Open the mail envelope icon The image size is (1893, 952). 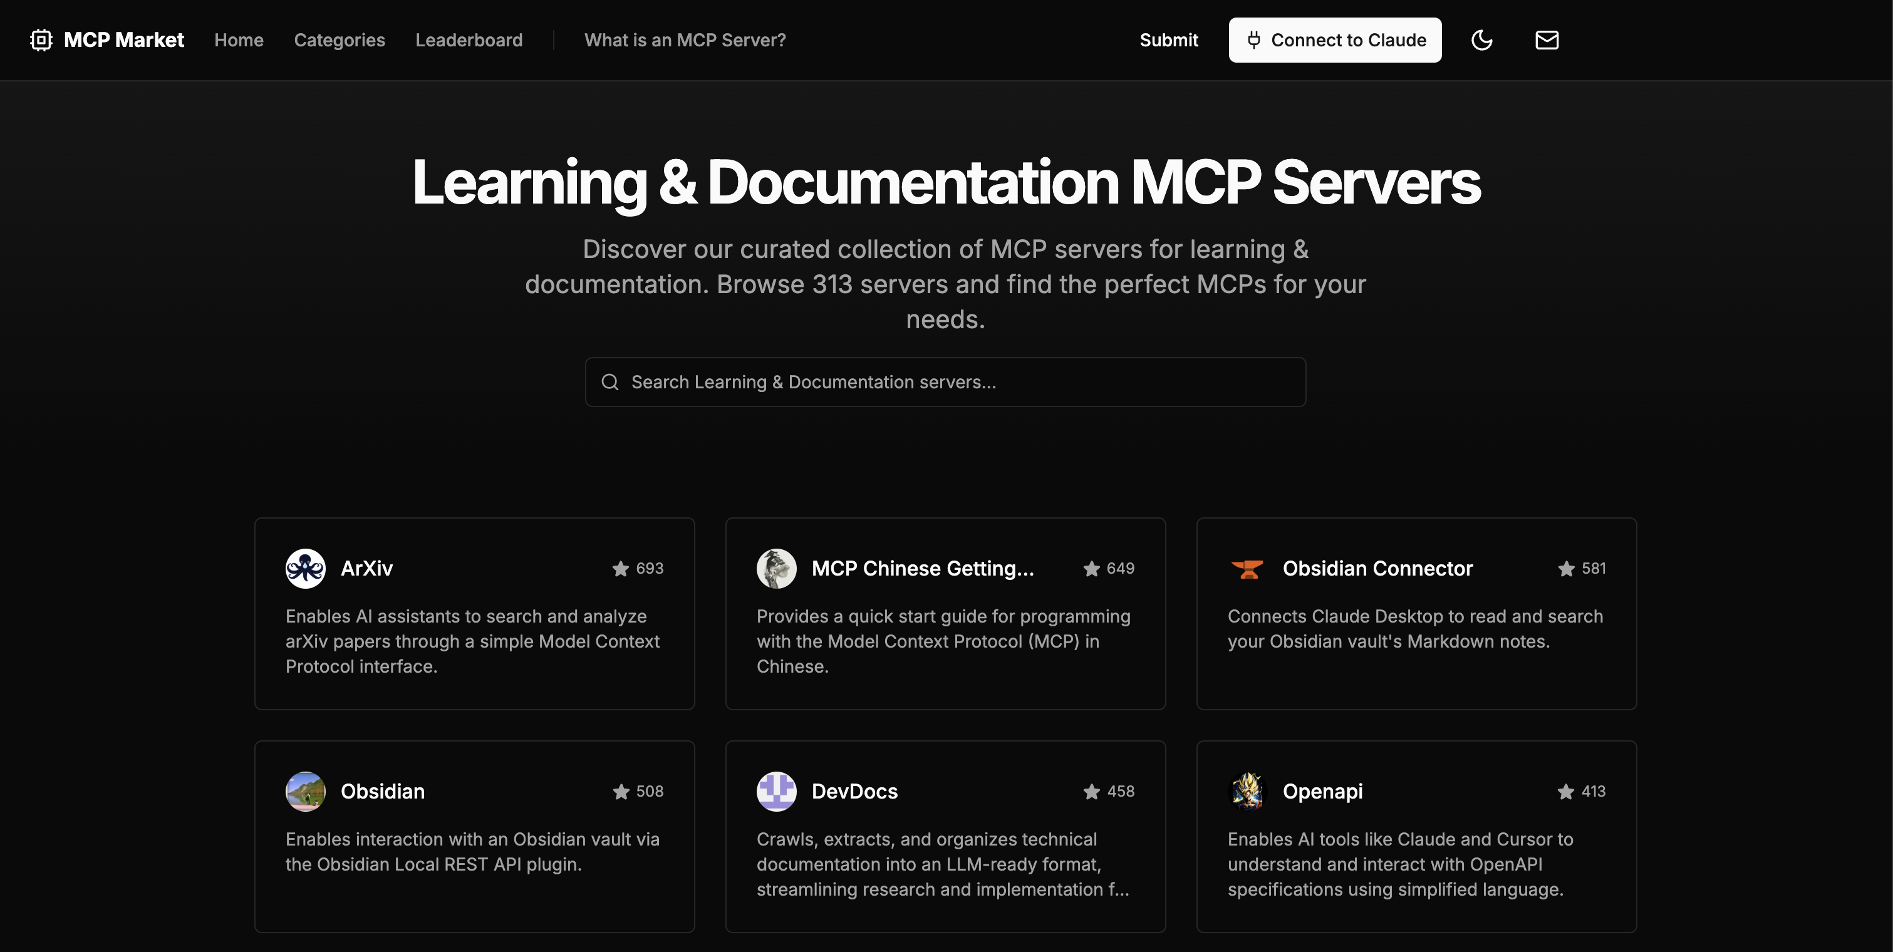pos(1546,39)
